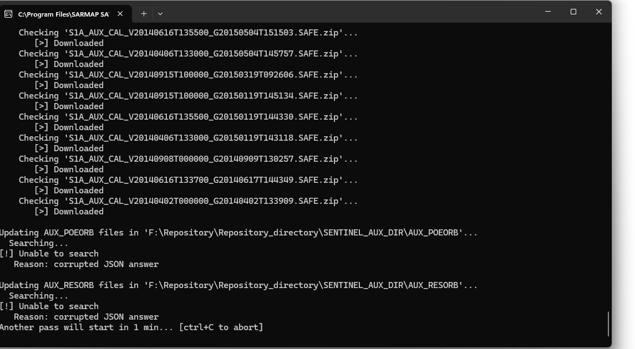Screen dimensions: 635x349
Task: Click the Checking line ending G20150504T151503.SAFE.zip
Action: (189, 33)
